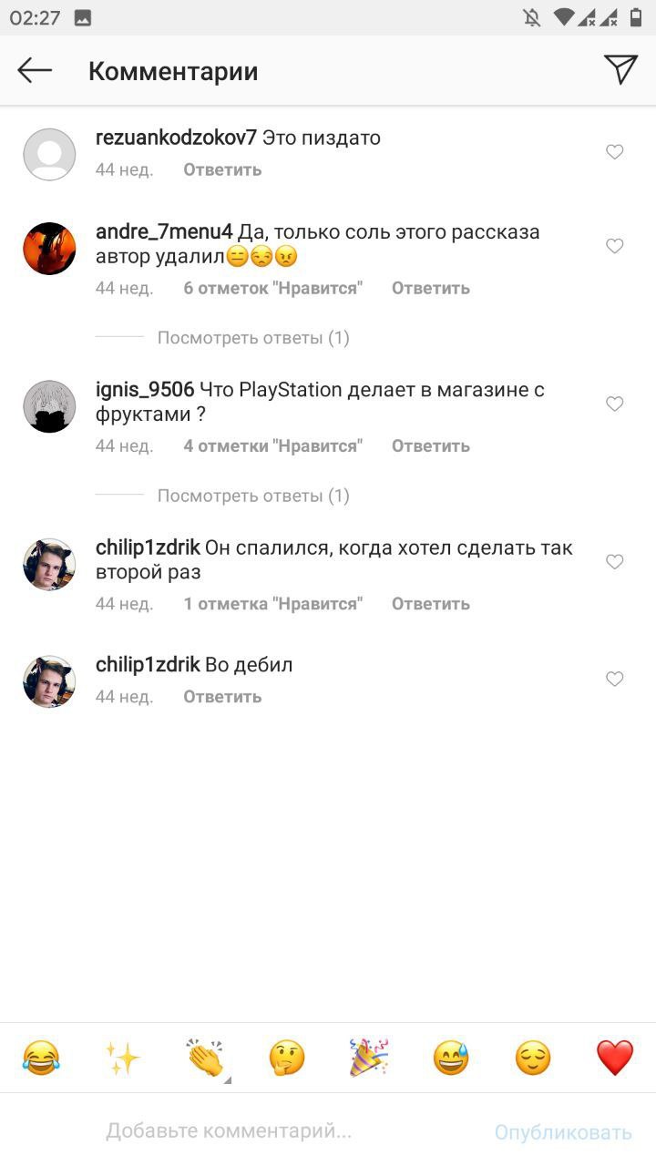The width and height of the screenshot is (656, 1166).
Task: Open direct share paper plane icon
Action: point(620,69)
